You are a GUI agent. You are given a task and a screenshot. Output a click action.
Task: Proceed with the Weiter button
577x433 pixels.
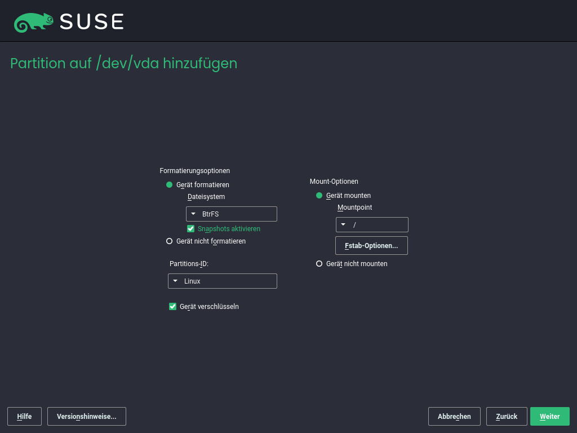coord(550,417)
